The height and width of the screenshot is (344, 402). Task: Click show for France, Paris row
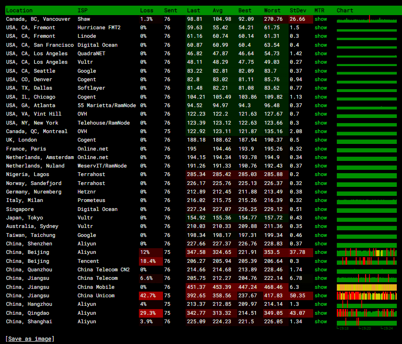(321, 149)
